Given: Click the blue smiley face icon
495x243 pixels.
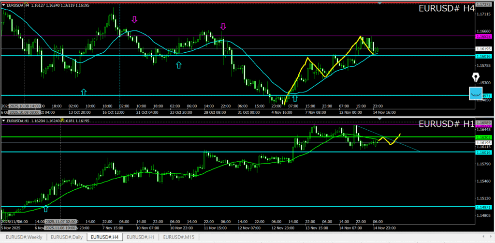Looking at the screenshot, I should 476,93.
